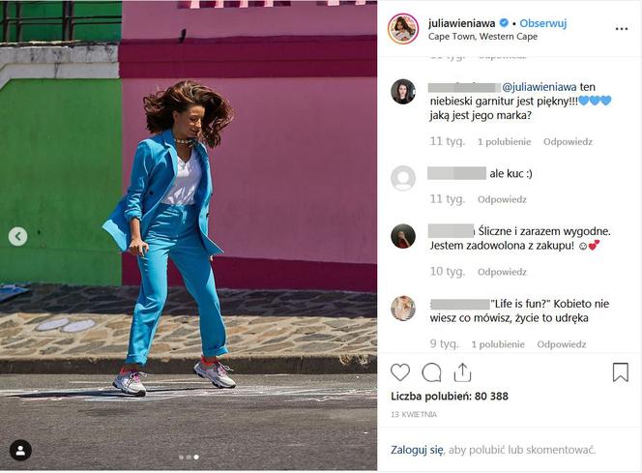The image size is (642, 473).
Task: Follow the account with the Obserwuj link
Action: pos(543,23)
